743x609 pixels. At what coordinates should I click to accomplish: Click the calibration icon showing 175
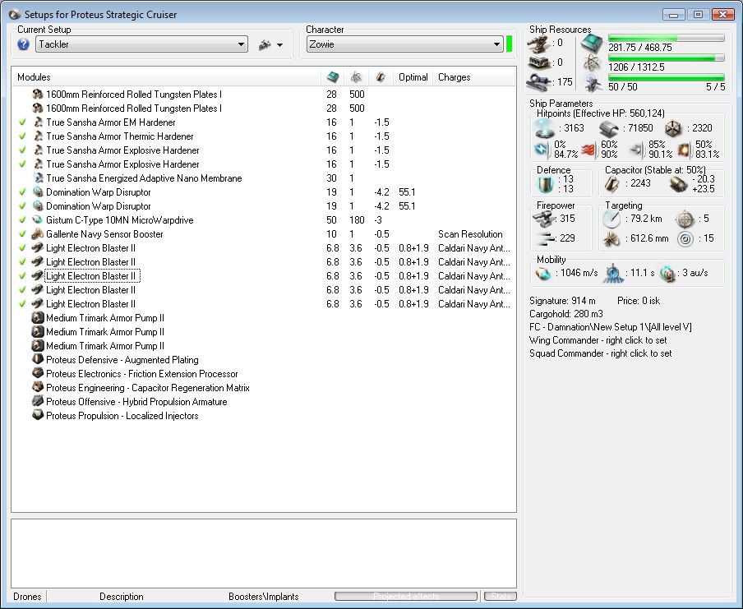(539, 81)
